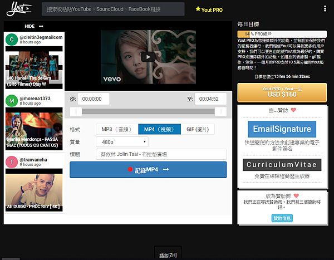This screenshot has width=334, height=260.
Task: Click the vevo logo on the video
Action: click(x=112, y=79)
